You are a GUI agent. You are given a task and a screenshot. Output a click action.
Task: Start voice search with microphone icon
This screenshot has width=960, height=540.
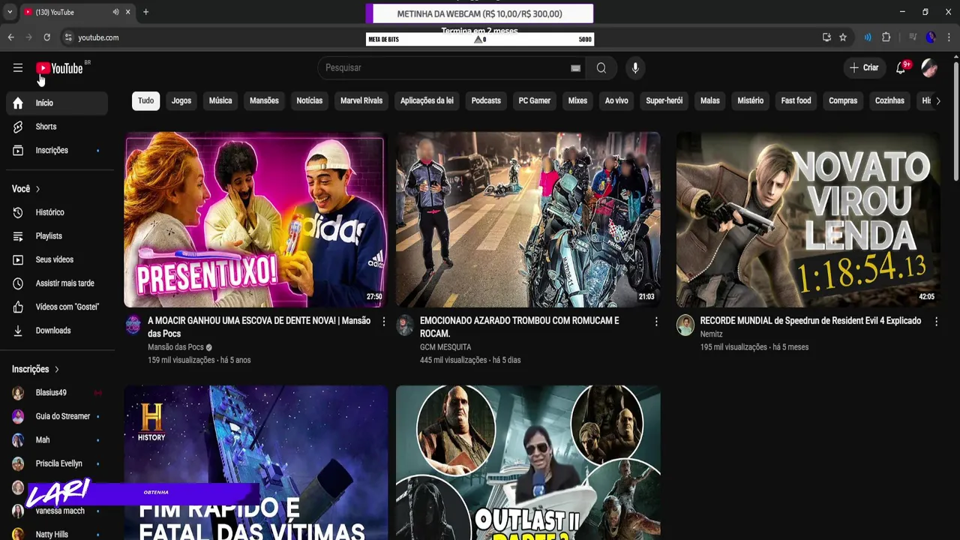[635, 68]
